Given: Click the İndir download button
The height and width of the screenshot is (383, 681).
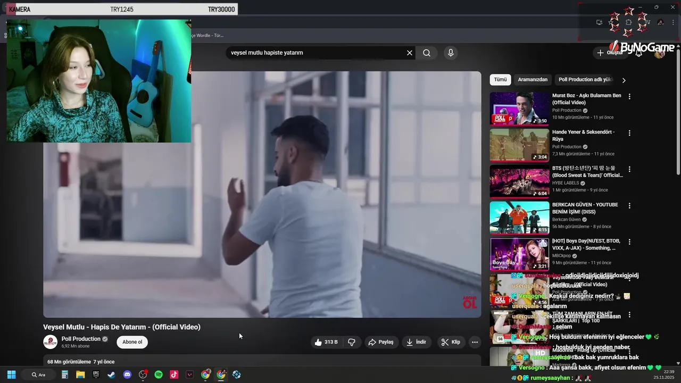Looking at the screenshot, I should 416,342.
